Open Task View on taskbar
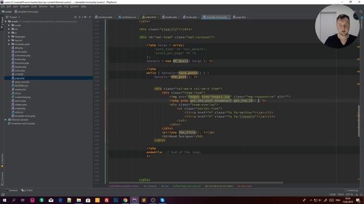Screen dimensions: 364x204 [x=23, y=200]
